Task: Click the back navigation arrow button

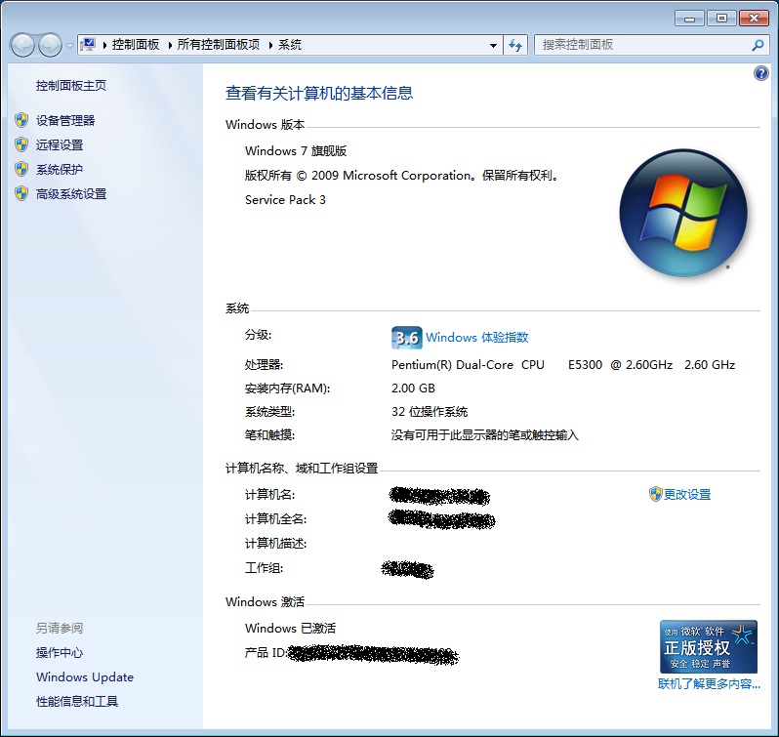Action: 22,46
